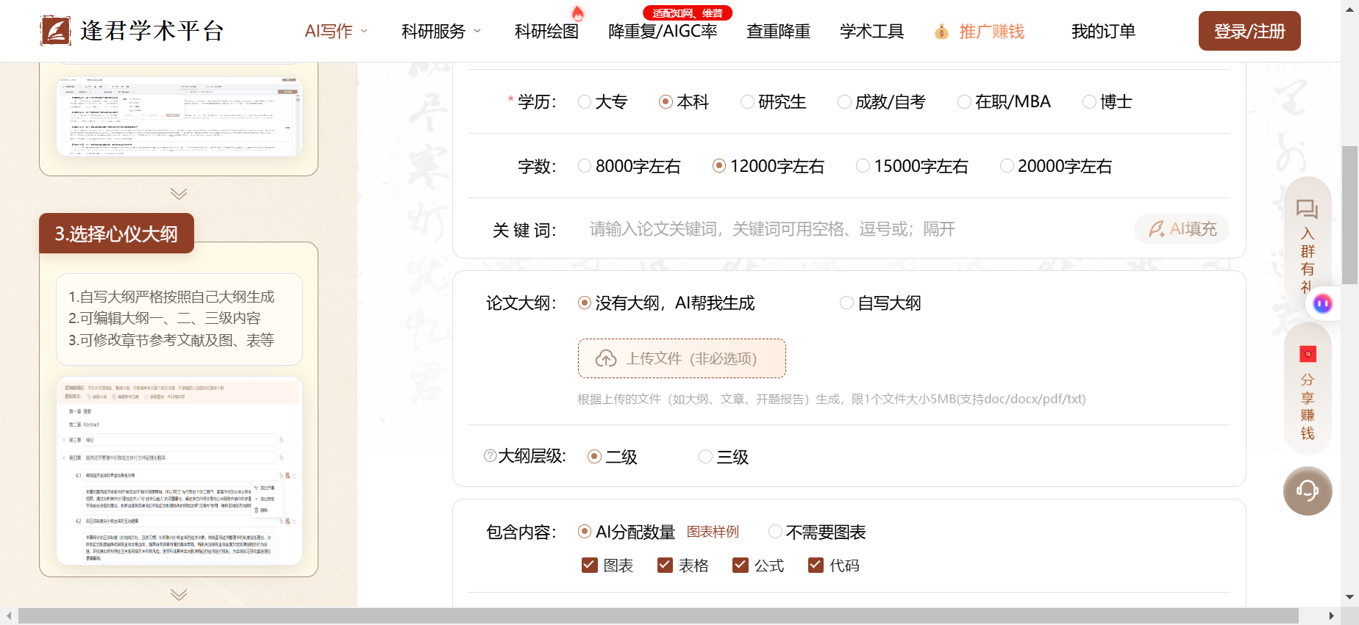The height and width of the screenshot is (625, 1359).
Task: Click the scroll right arrow
Action: [1332, 615]
